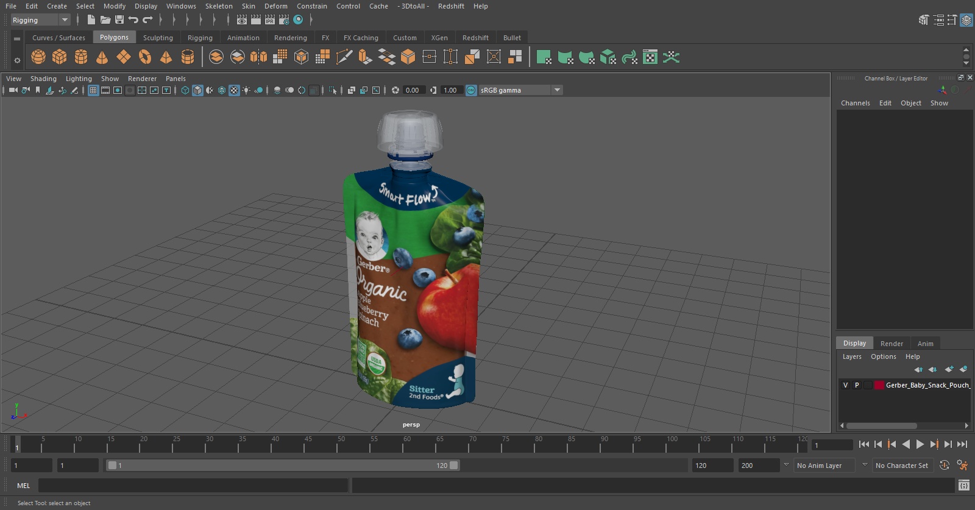Click the MEL script language label
The image size is (975, 510).
tap(23, 486)
